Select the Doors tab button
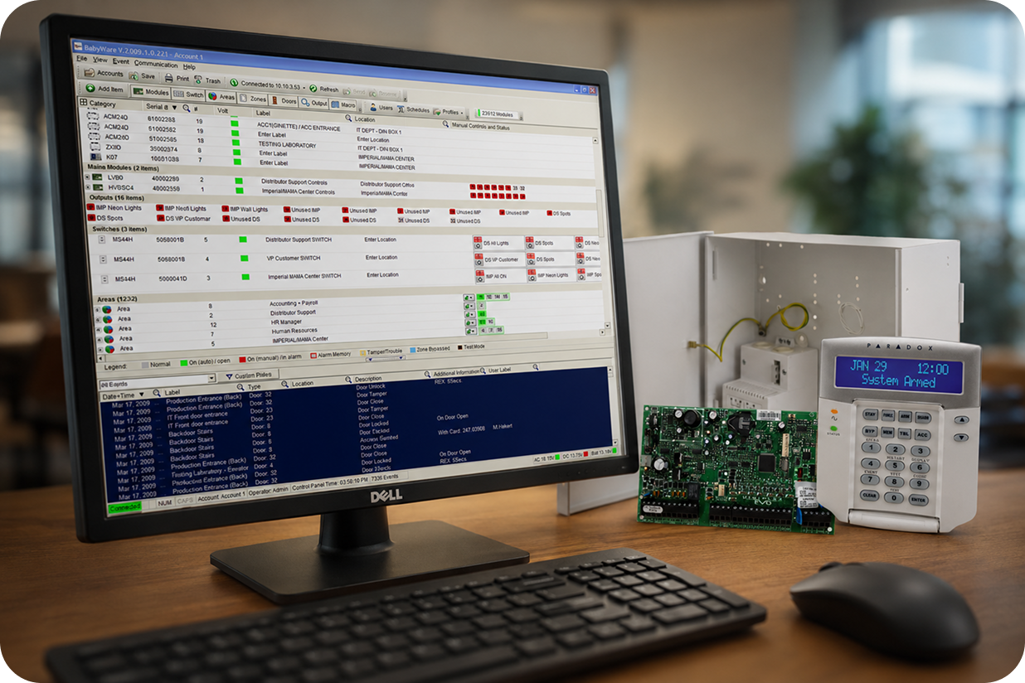1025x683 pixels. click(284, 100)
